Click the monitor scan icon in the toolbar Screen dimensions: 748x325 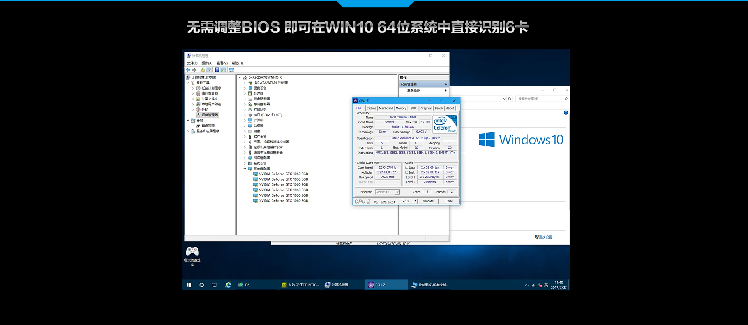(231, 70)
